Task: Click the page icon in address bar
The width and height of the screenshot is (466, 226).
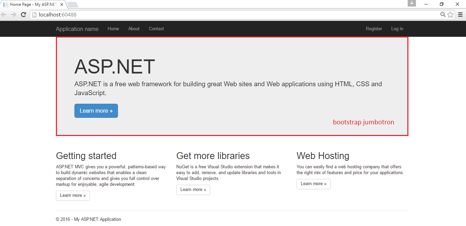Action: click(x=34, y=14)
